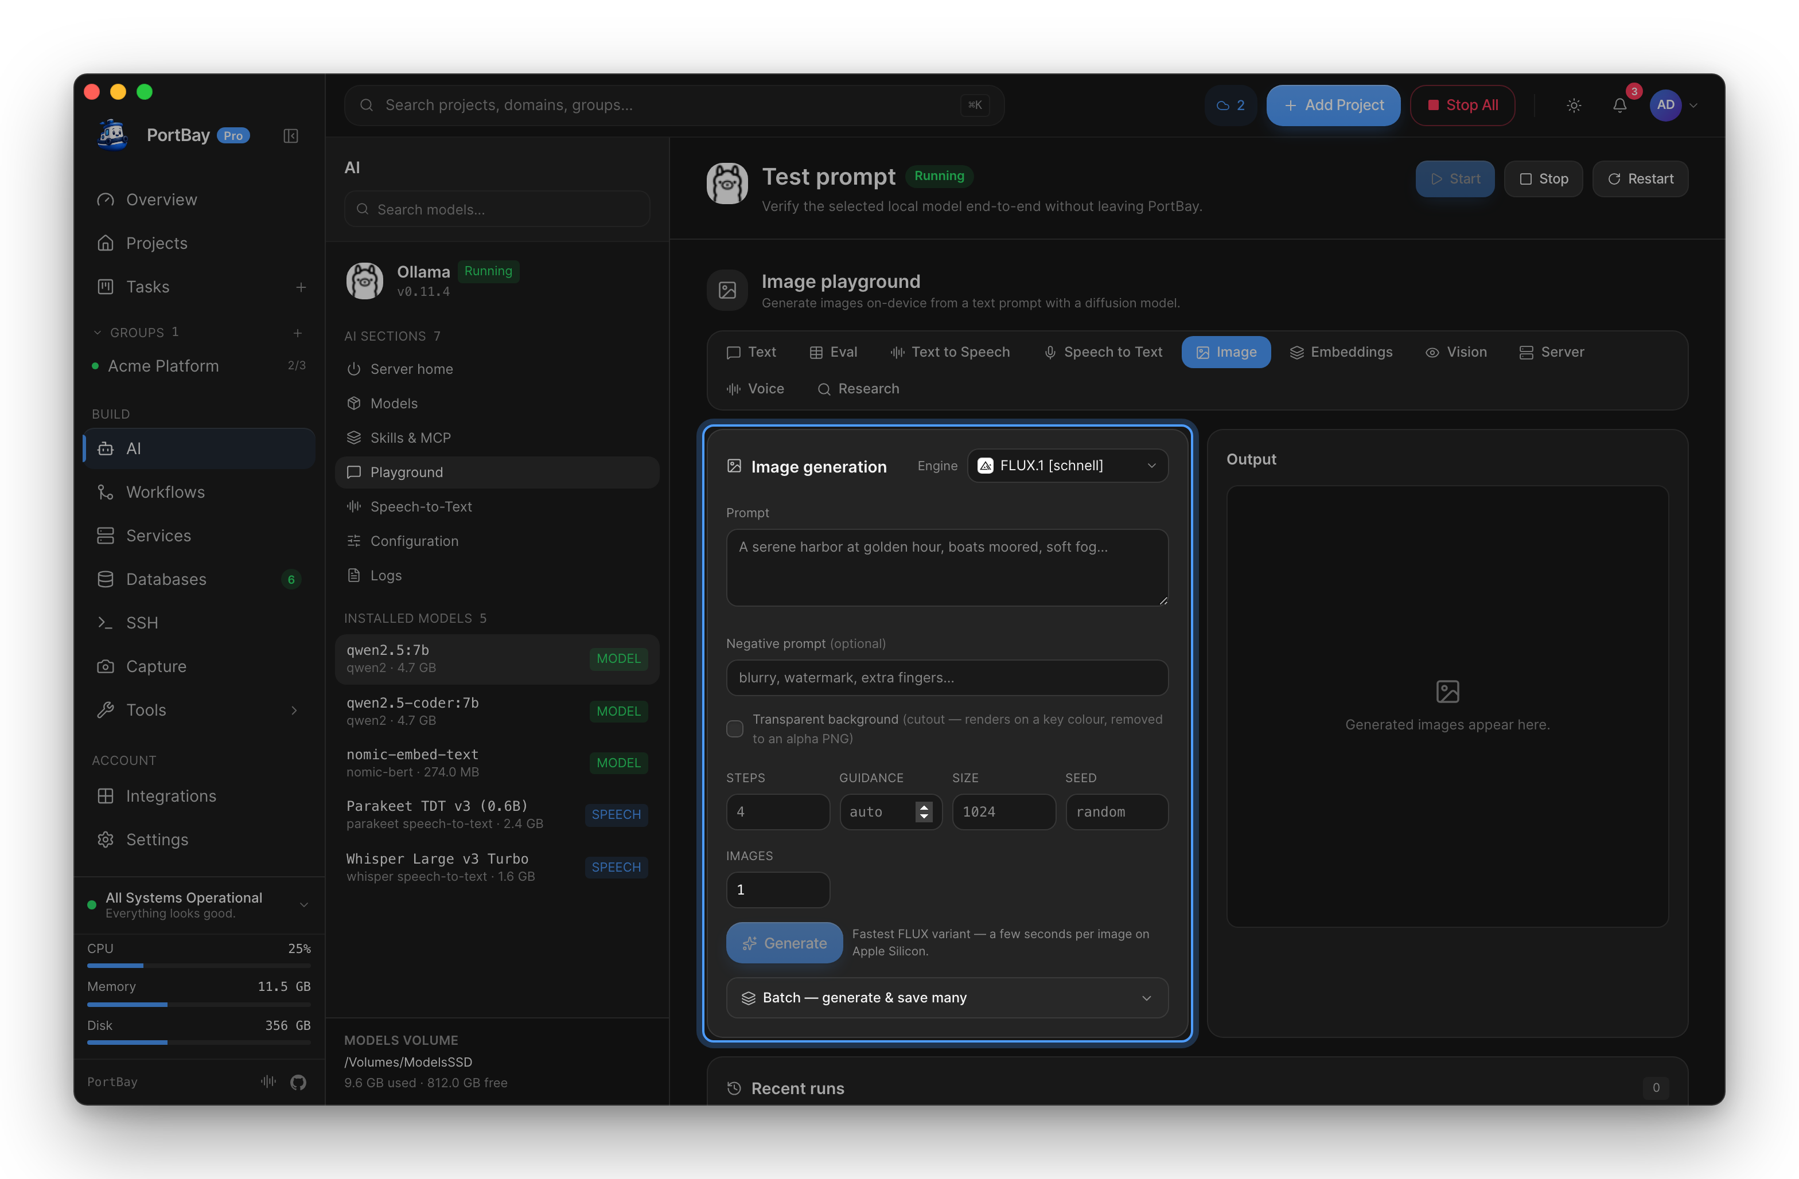Enable Transparent background checkbox
This screenshot has height=1179, width=1799.
[735, 729]
